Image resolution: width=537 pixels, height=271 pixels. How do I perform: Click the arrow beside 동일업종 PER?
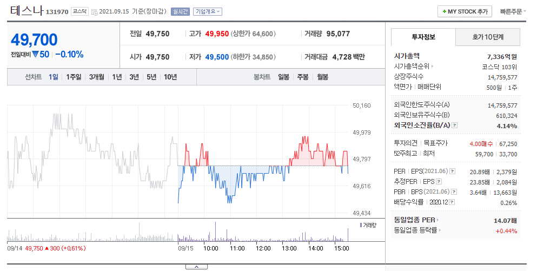437,220
